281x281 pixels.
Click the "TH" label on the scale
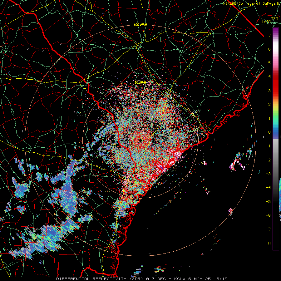tap(268, 243)
